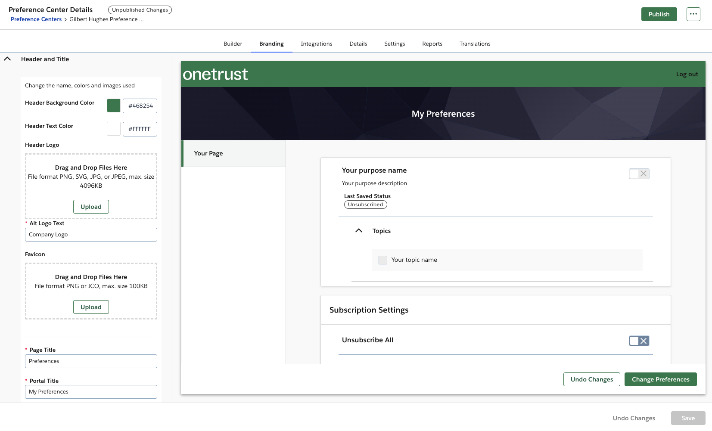Upload a Favicon file
Image resolution: width=712 pixels, height=431 pixels.
[x=91, y=307]
